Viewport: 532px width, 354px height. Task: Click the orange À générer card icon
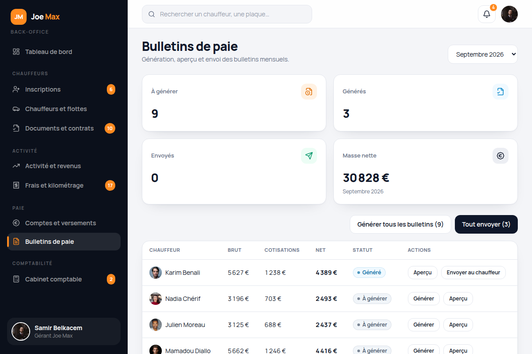point(309,92)
